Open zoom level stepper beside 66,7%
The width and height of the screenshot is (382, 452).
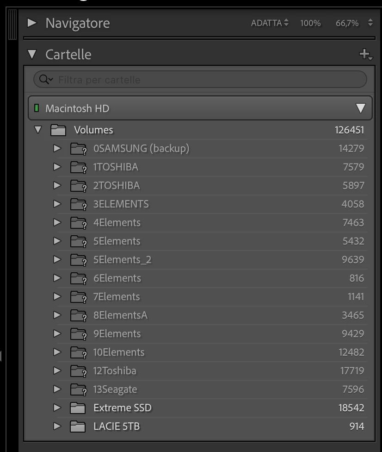coord(370,23)
